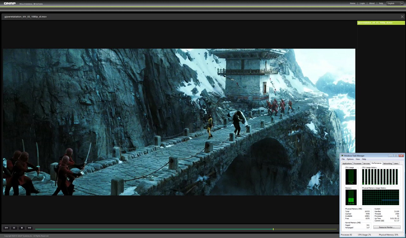Open the Help link in QNAP header

point(381,3)
